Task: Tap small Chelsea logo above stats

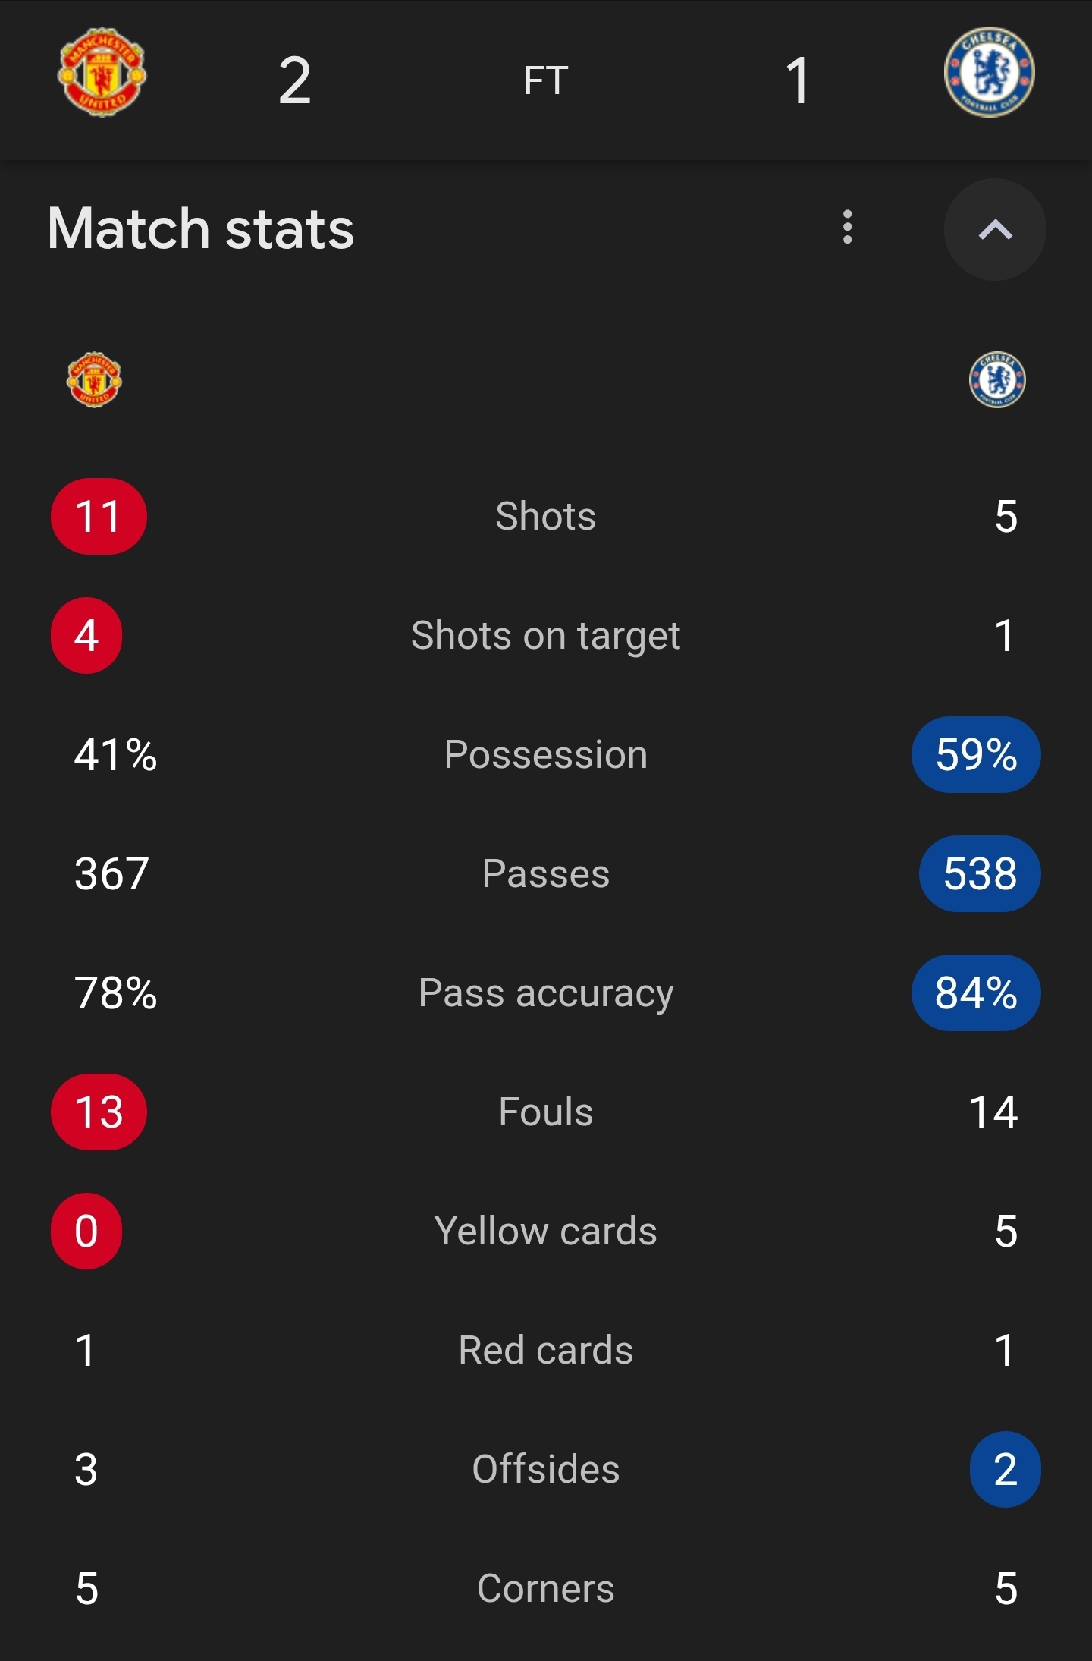Action: click(x=997, y=379)
